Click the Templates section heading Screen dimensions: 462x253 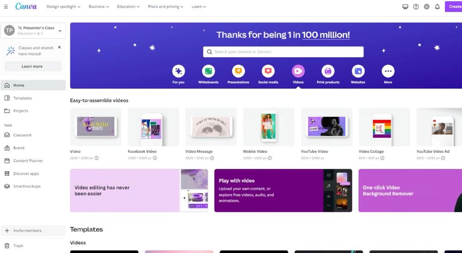point(87,230)
